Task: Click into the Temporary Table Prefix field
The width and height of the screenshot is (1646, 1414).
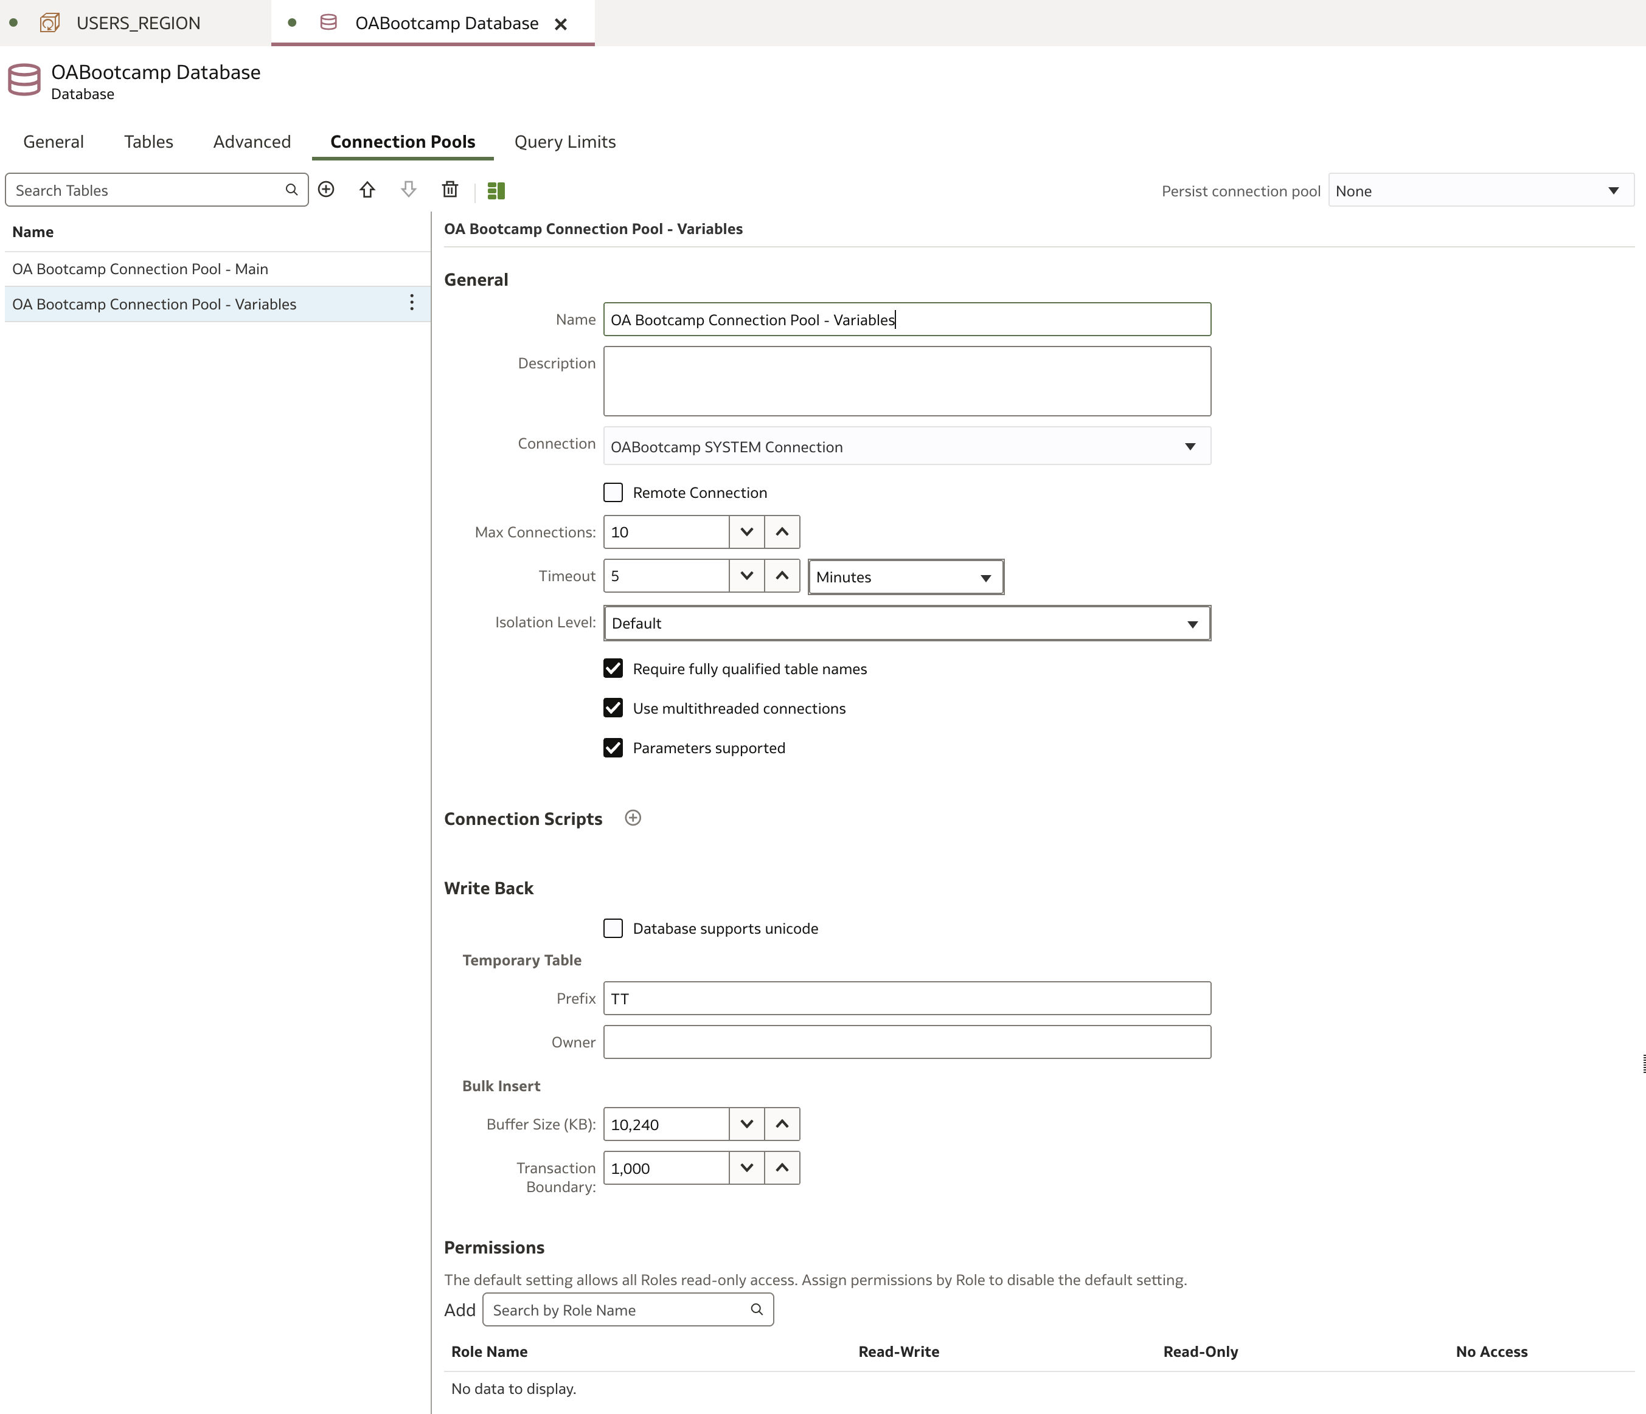Action: [x=907, y=998]
